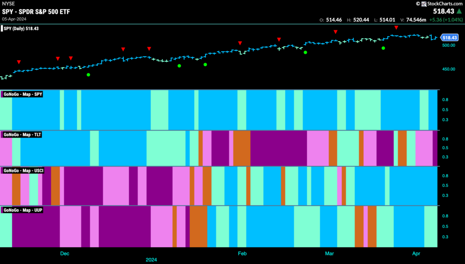
Task: Click the 500.00 price axis label
Action: click(448, 45)
